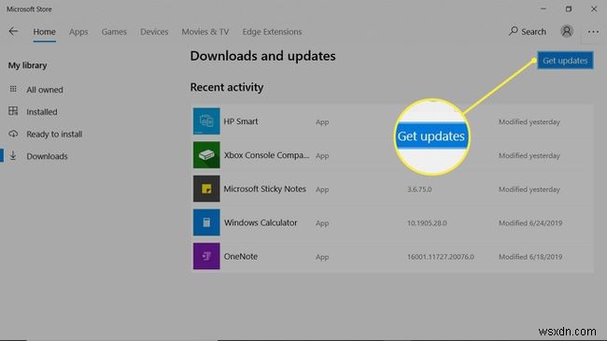Click version 10.1905.28.0 of Calculator
The image size is (607, 341).
coord(427,223)
